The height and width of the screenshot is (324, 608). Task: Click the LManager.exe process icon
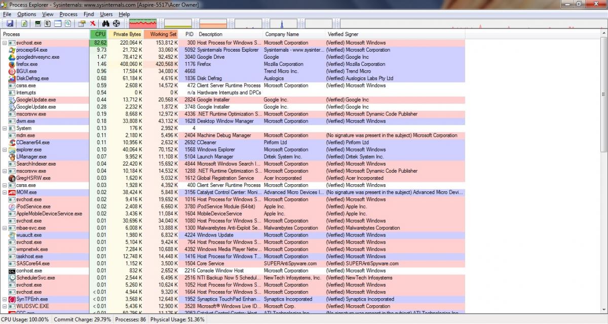(x=12, y=157)
